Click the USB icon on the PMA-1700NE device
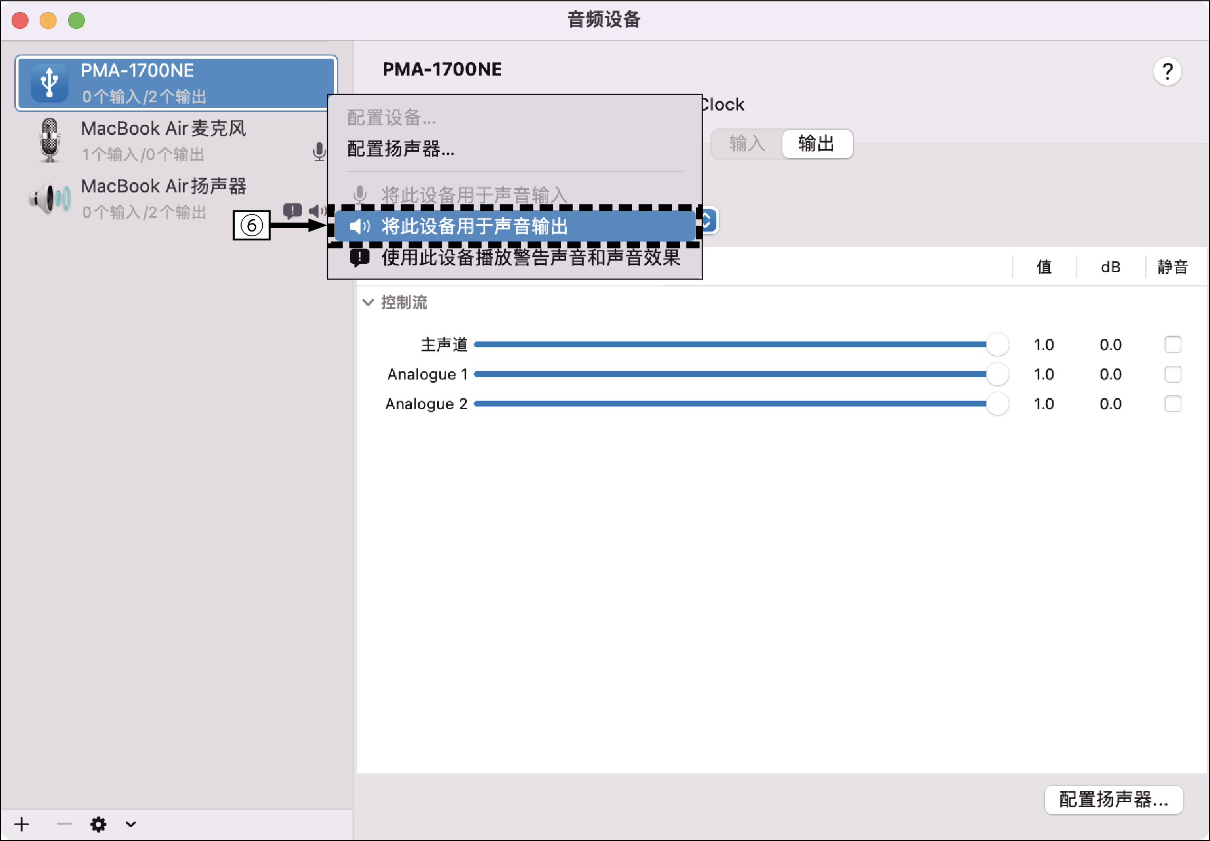This screenshot has height=841, width=1210. (49, 82)
